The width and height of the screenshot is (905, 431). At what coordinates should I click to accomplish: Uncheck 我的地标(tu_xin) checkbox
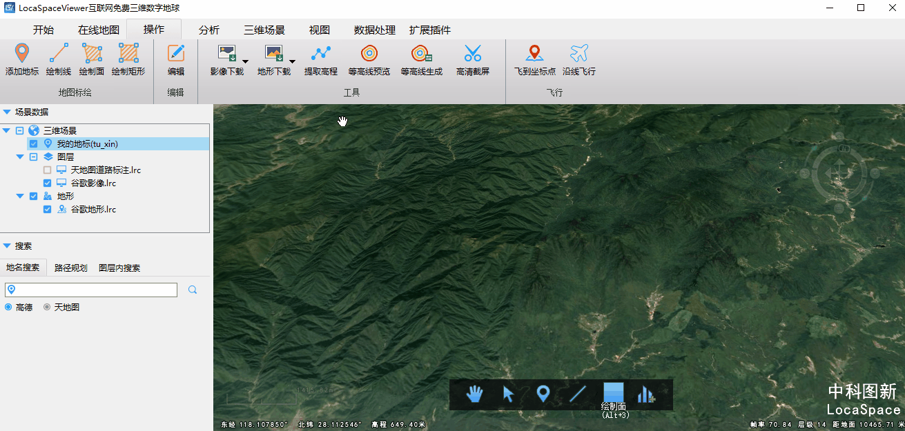click(x=34, y=143)
